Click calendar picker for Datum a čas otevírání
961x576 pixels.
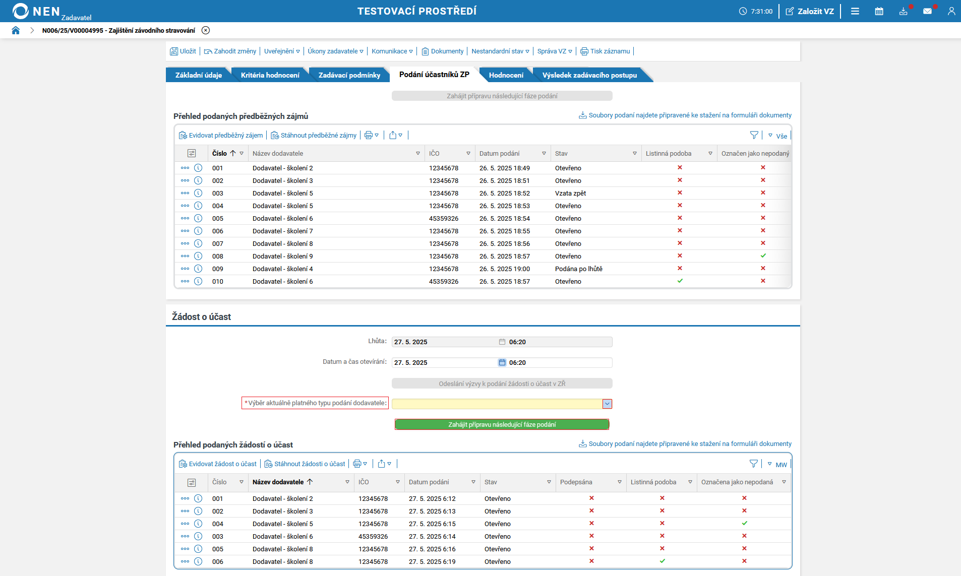point(502,362)
